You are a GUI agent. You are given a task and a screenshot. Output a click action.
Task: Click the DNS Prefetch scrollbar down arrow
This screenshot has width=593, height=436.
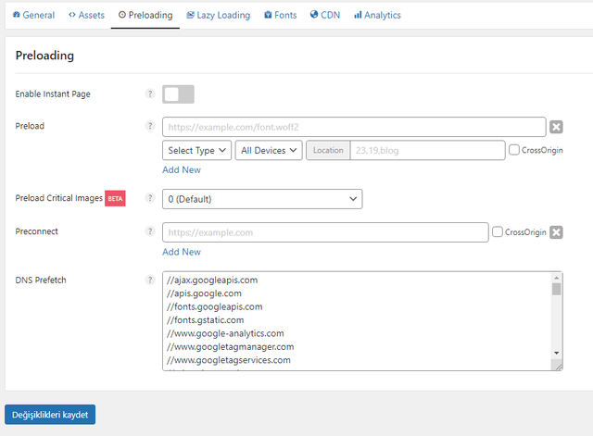click(x=556, y=353)
